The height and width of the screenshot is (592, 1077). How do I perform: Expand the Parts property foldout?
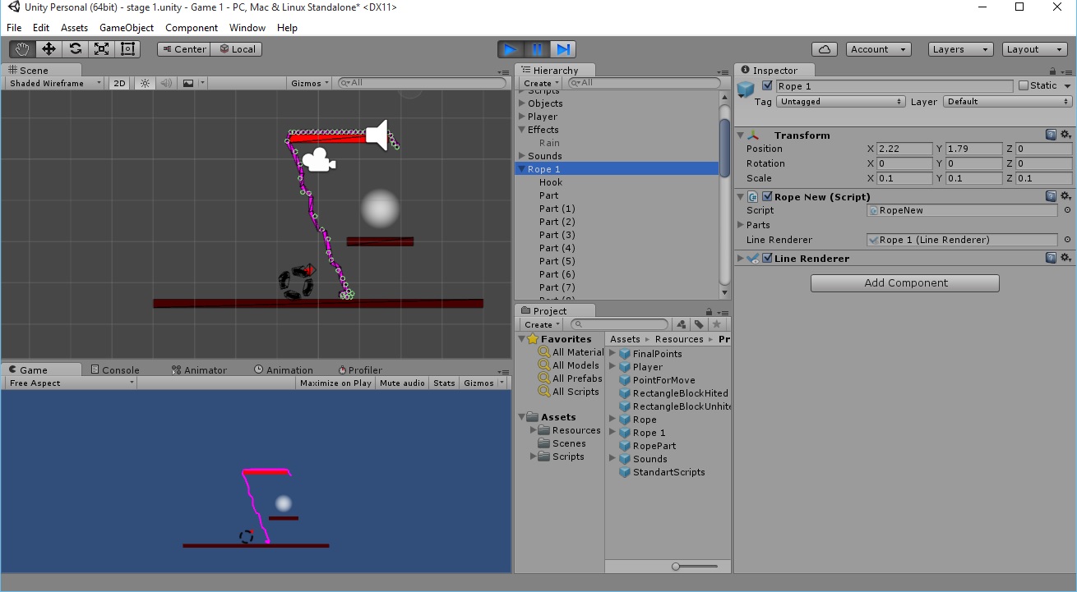click(x=742, y=225)
